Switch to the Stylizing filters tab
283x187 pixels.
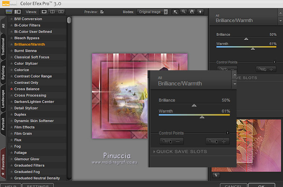coord(3,73)
